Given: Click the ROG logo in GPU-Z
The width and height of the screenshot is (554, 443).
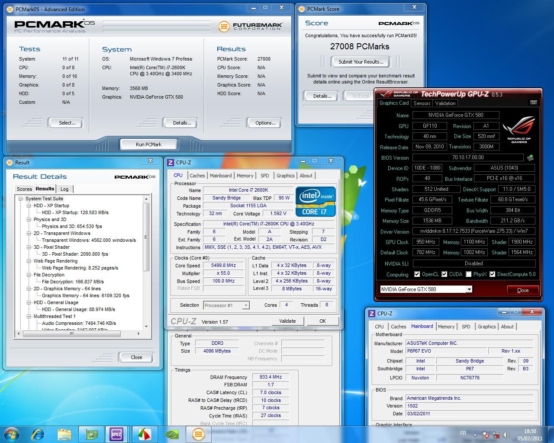Looking at the screenshot, I should 519,129.
